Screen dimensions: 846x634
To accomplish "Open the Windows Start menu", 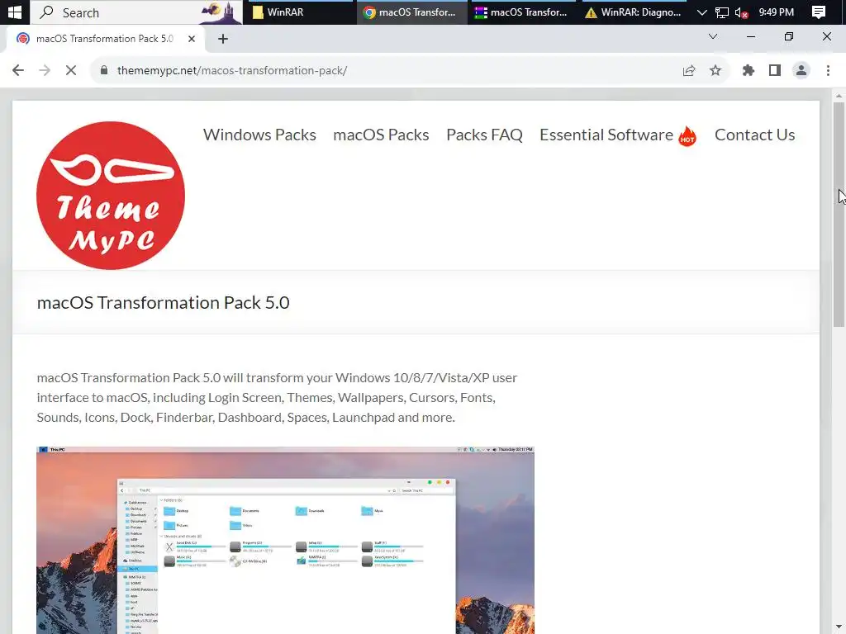I will point(15,12).
